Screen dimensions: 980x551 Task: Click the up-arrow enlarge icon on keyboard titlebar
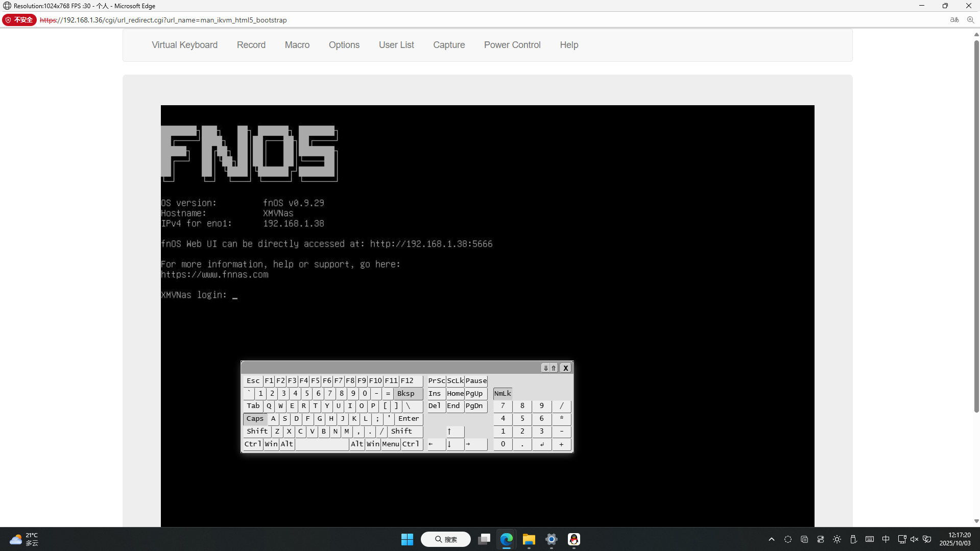tap(554, 368)
